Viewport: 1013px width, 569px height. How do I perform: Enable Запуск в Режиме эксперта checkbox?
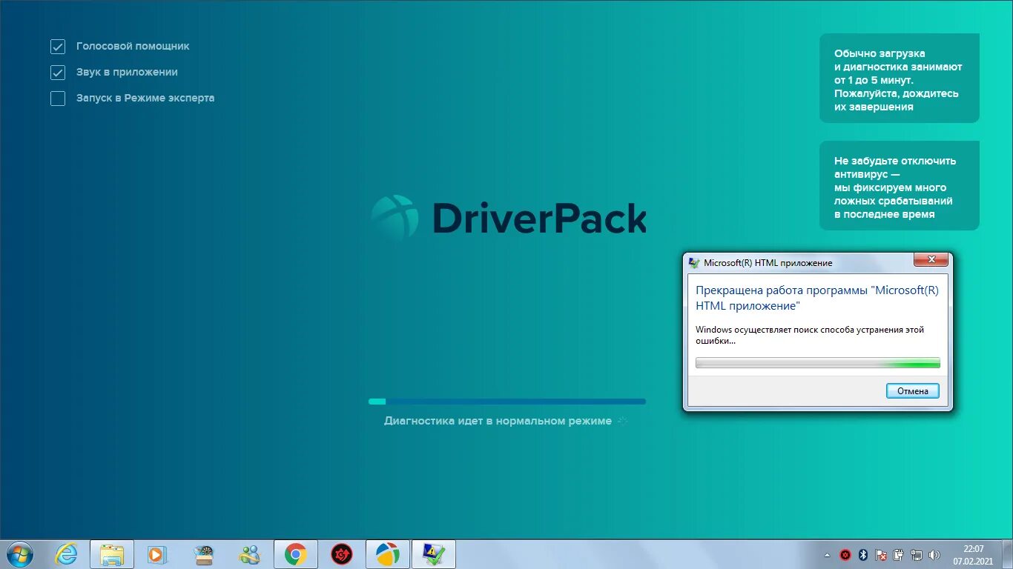click(x=58, y=99)
